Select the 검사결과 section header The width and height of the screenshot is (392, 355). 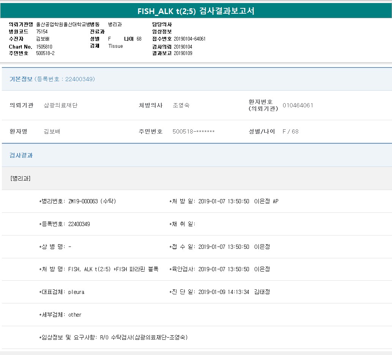[21, 156]
